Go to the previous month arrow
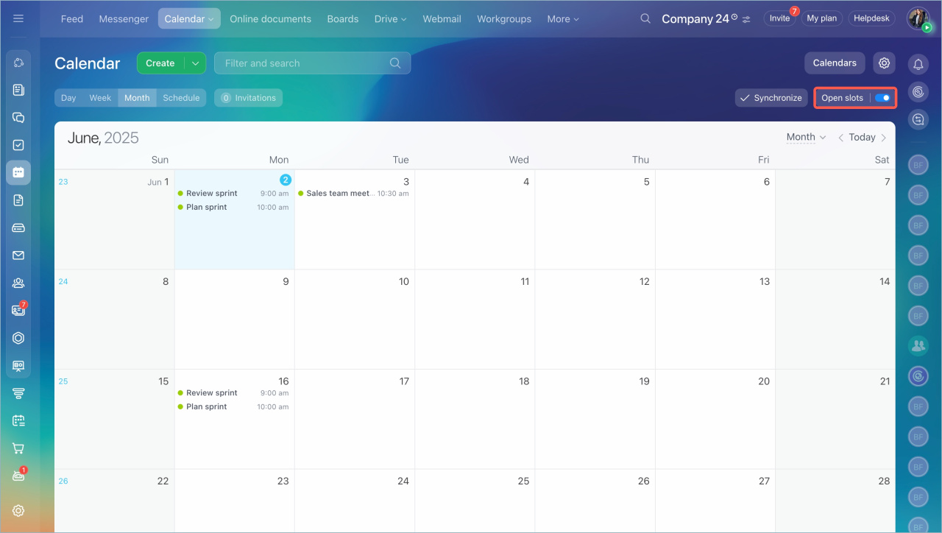The width and height of the screenshot is (942, 533). (x=841, y=138)
